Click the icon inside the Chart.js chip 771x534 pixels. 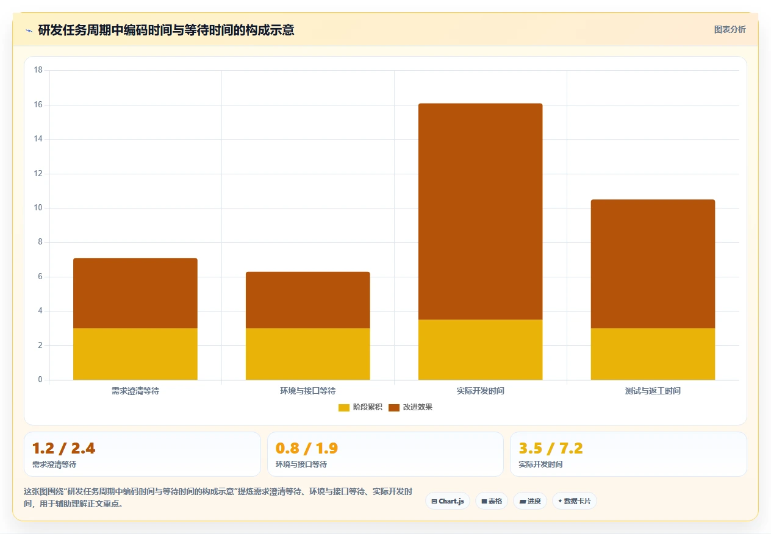(434, 502)
